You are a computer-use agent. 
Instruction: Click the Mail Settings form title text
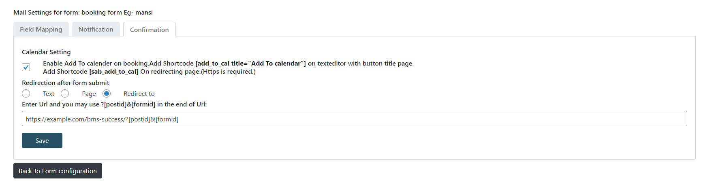(x=83, y=12)
